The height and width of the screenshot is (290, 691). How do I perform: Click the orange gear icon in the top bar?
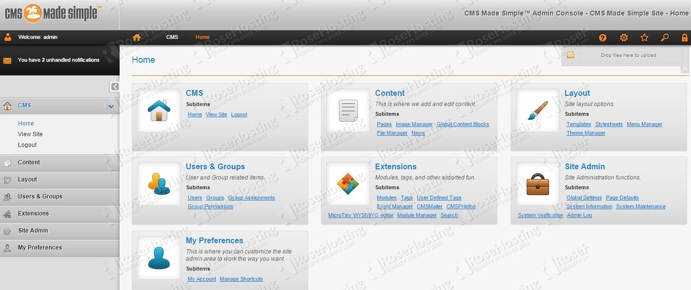click(624, 37)
